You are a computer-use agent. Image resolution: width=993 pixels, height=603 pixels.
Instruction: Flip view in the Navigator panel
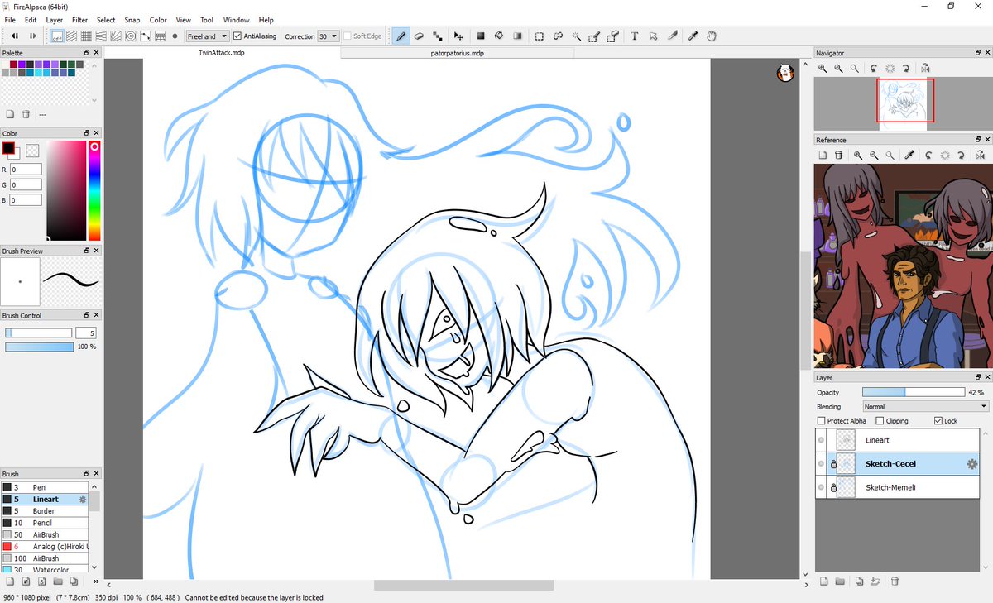(x=924, y=69)
